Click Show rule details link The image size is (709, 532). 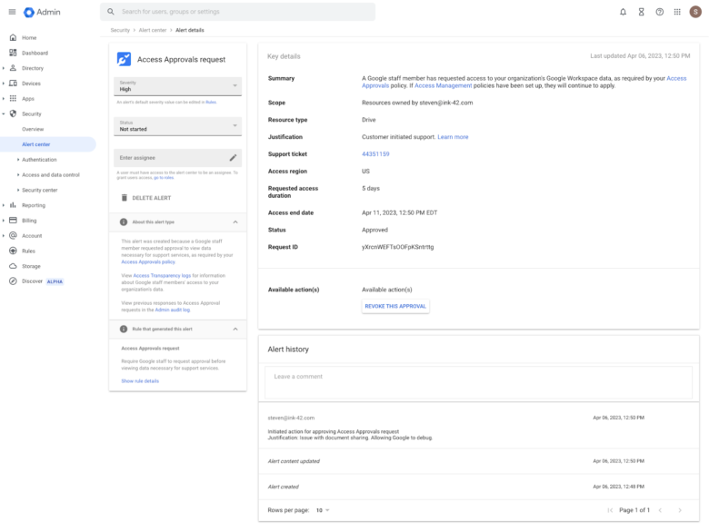[140, 381]
